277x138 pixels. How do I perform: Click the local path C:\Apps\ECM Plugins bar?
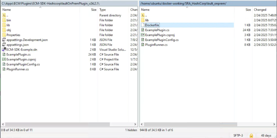pos(69,3)
